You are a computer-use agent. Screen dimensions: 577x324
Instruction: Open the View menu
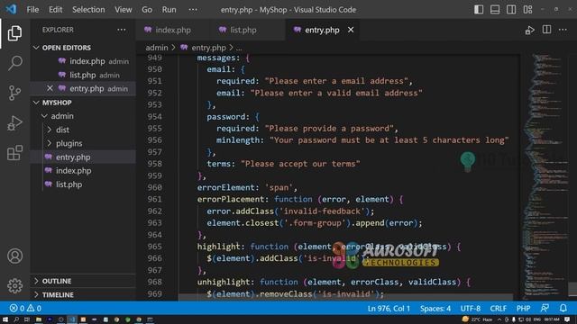[x=123, y=10]
